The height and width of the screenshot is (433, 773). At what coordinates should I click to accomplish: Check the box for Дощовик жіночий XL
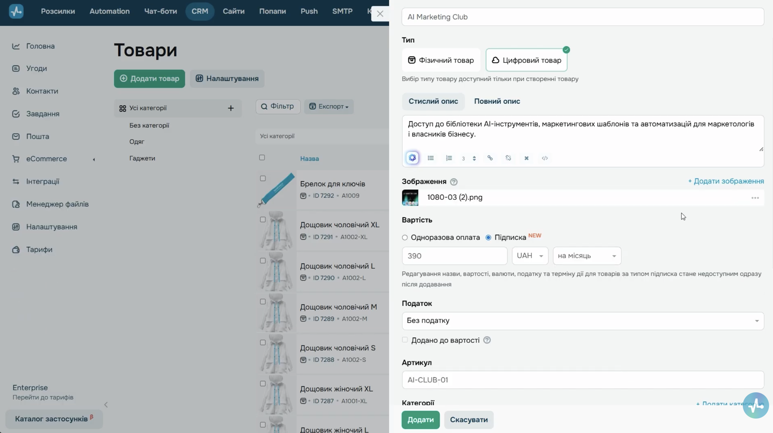(x=263, y=383)
